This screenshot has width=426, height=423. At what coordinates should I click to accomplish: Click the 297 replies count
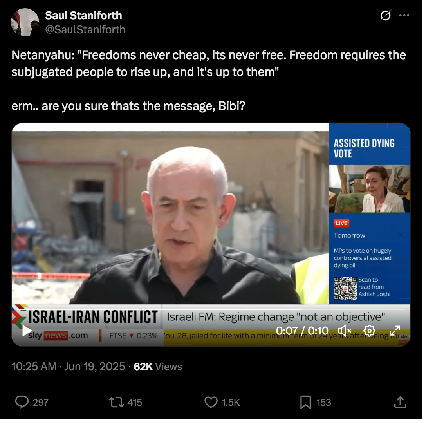(40, 402)
